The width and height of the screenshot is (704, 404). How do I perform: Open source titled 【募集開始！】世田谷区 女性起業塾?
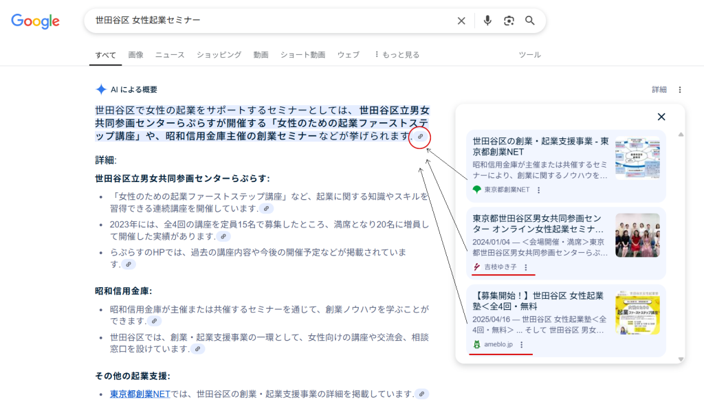(x=538, y=301)
